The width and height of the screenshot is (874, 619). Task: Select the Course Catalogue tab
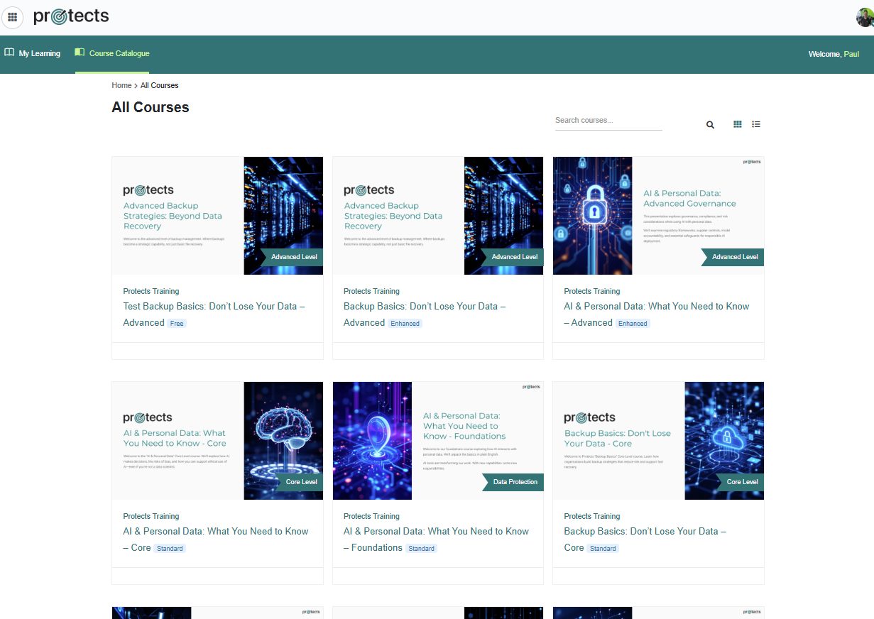(119, 53)
